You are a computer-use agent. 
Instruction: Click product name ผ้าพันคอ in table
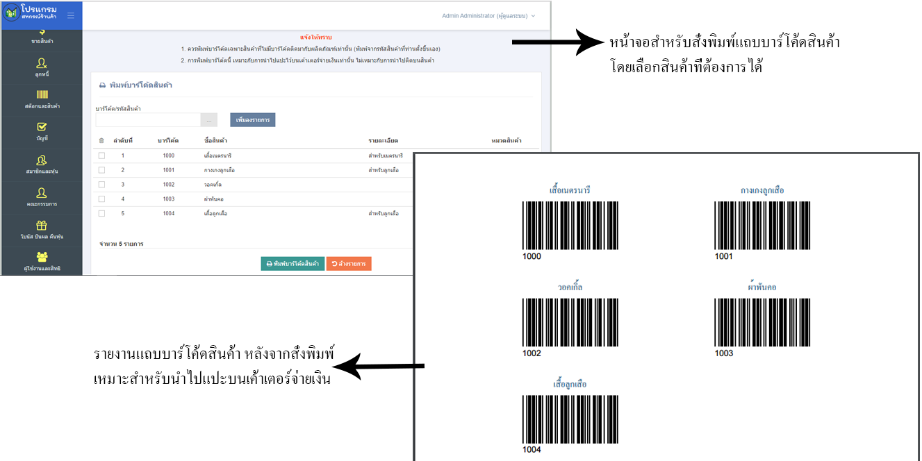(x=214, y=199)
